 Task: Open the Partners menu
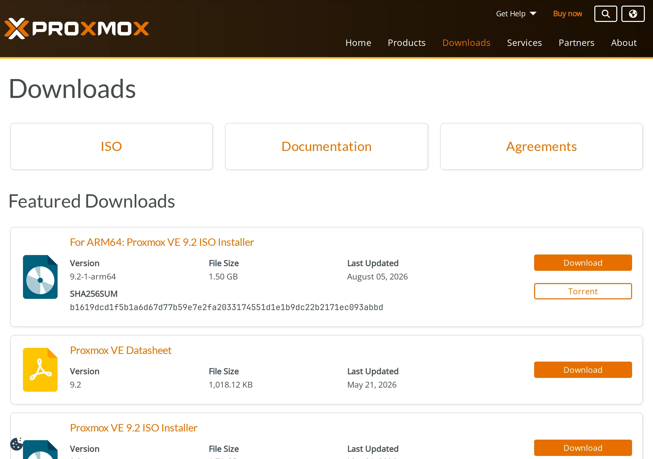coord(576,43)
